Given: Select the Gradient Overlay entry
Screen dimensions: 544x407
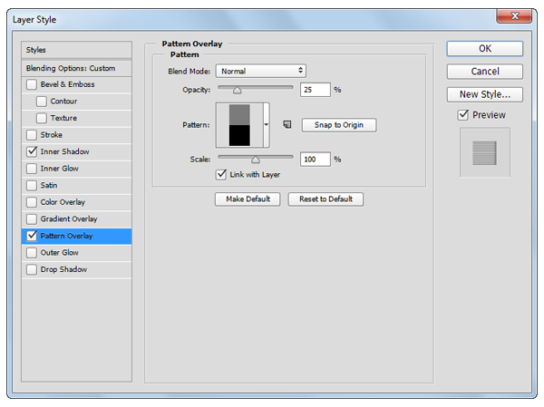Looking at the screenshot, I should (71, 218).
